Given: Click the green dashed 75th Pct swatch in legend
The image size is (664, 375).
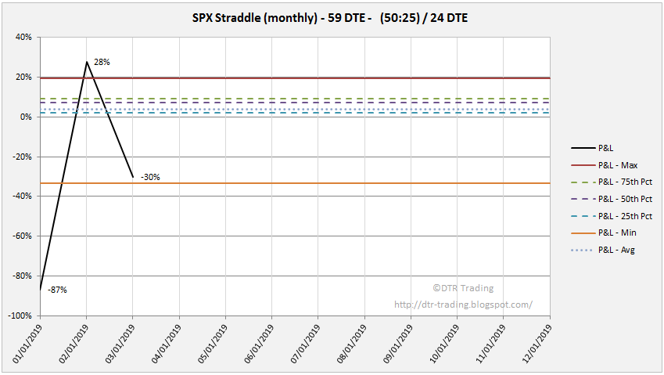Looking at the screenshot, I should [x=583, y=182].
